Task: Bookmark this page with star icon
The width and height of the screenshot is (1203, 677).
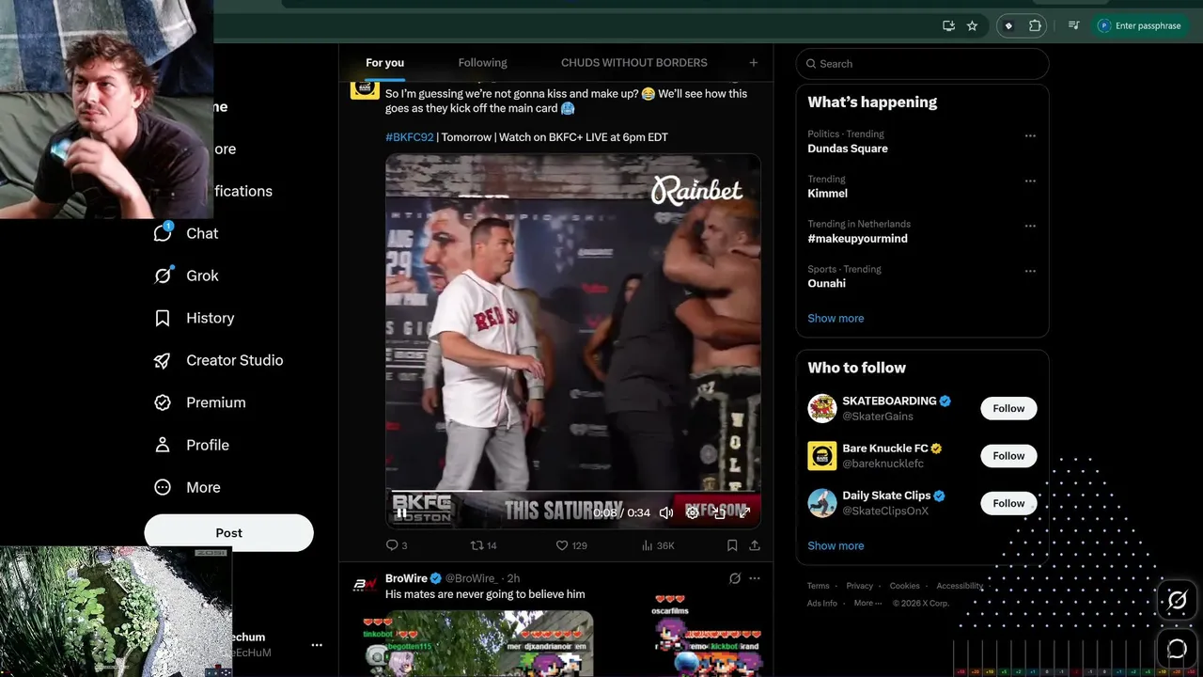Action: (x=973, y=26)
